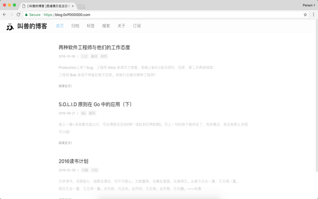The height and width of the screenshot is (199, 318).
Task: Click the green Secure padlock icon
Action: (x=26, y=15)
